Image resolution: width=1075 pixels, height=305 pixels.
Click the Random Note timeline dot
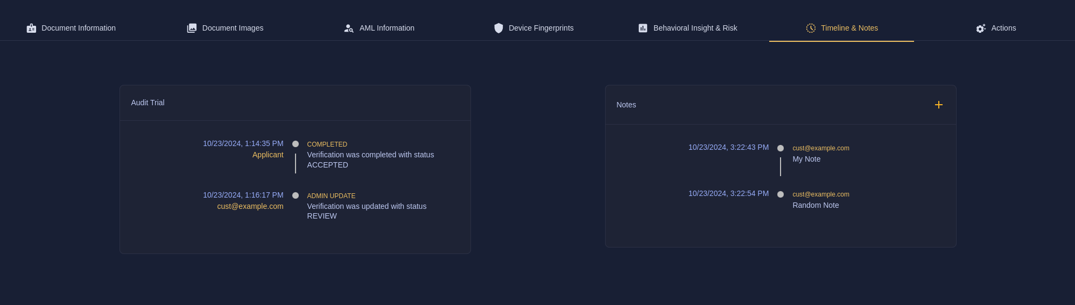tap(781, 194)
